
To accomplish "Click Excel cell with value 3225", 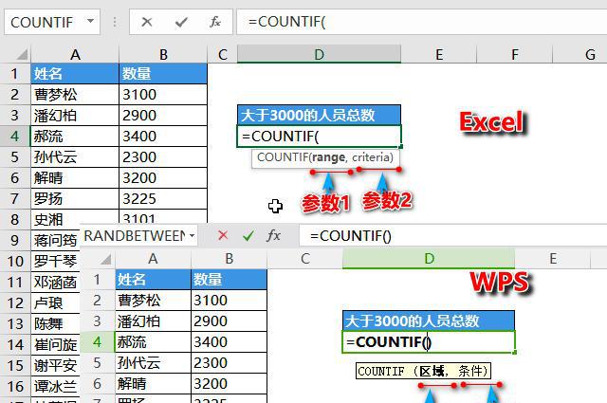I will pos(163,199).
